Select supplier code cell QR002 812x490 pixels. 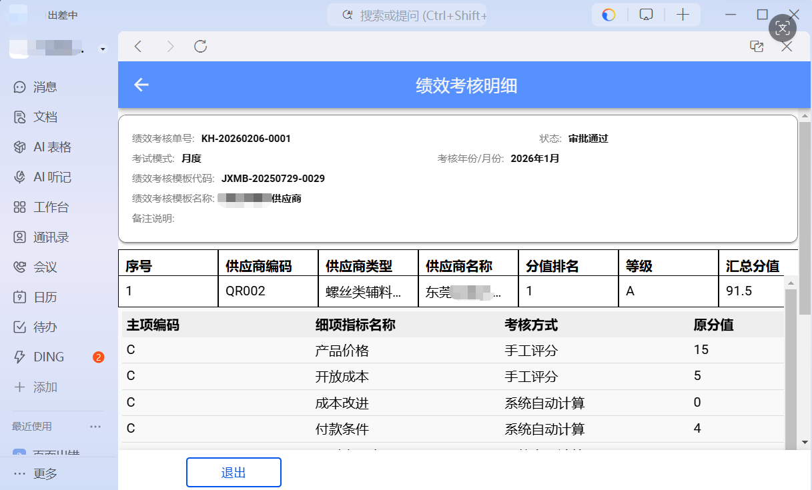pos(268,291)
